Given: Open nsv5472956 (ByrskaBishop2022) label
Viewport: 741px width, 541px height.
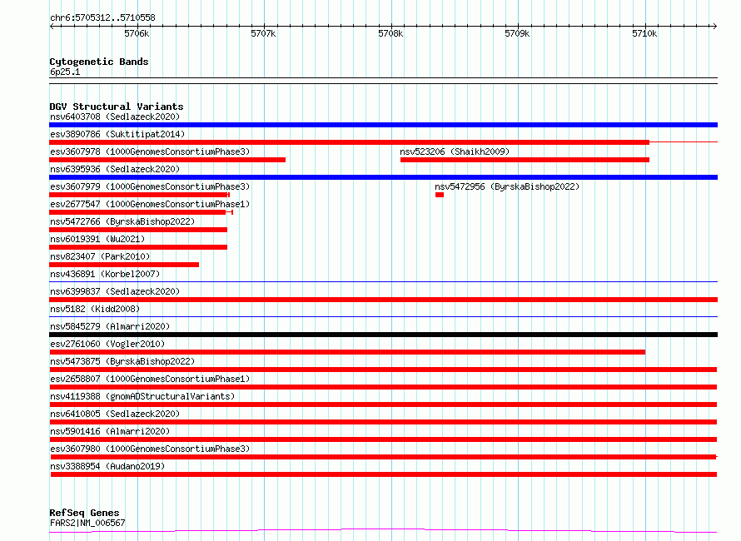Looking at the screenshot, I should pos(507,186).
